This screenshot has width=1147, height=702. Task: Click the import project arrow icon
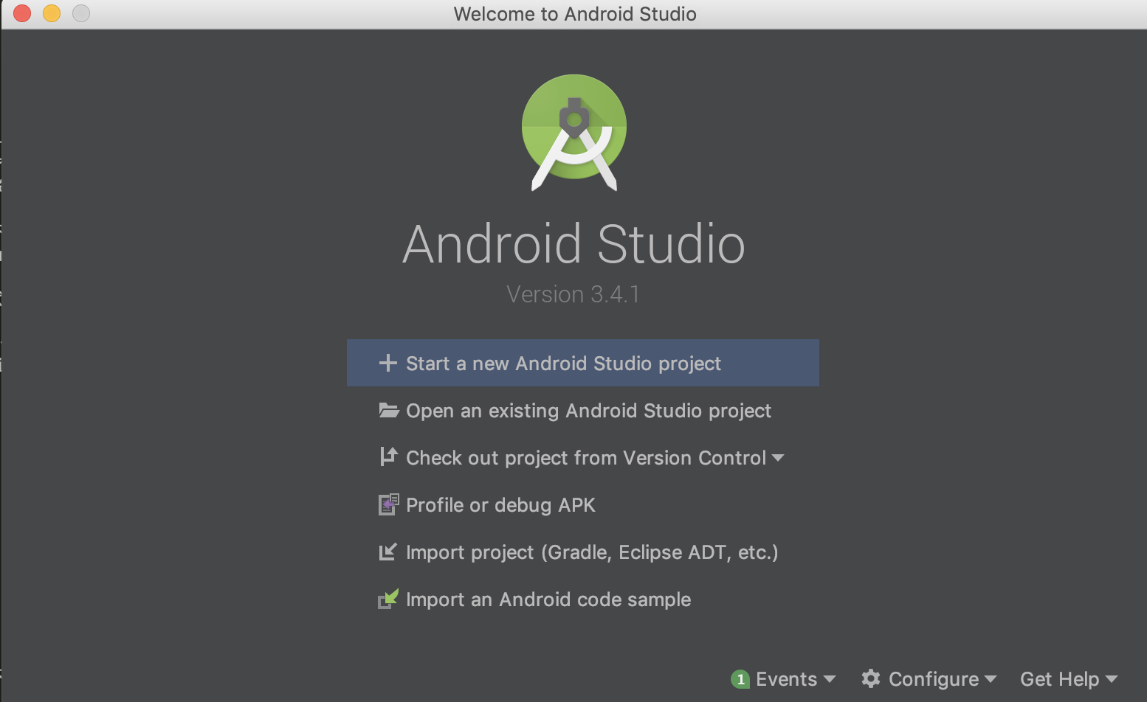[388, 552]
